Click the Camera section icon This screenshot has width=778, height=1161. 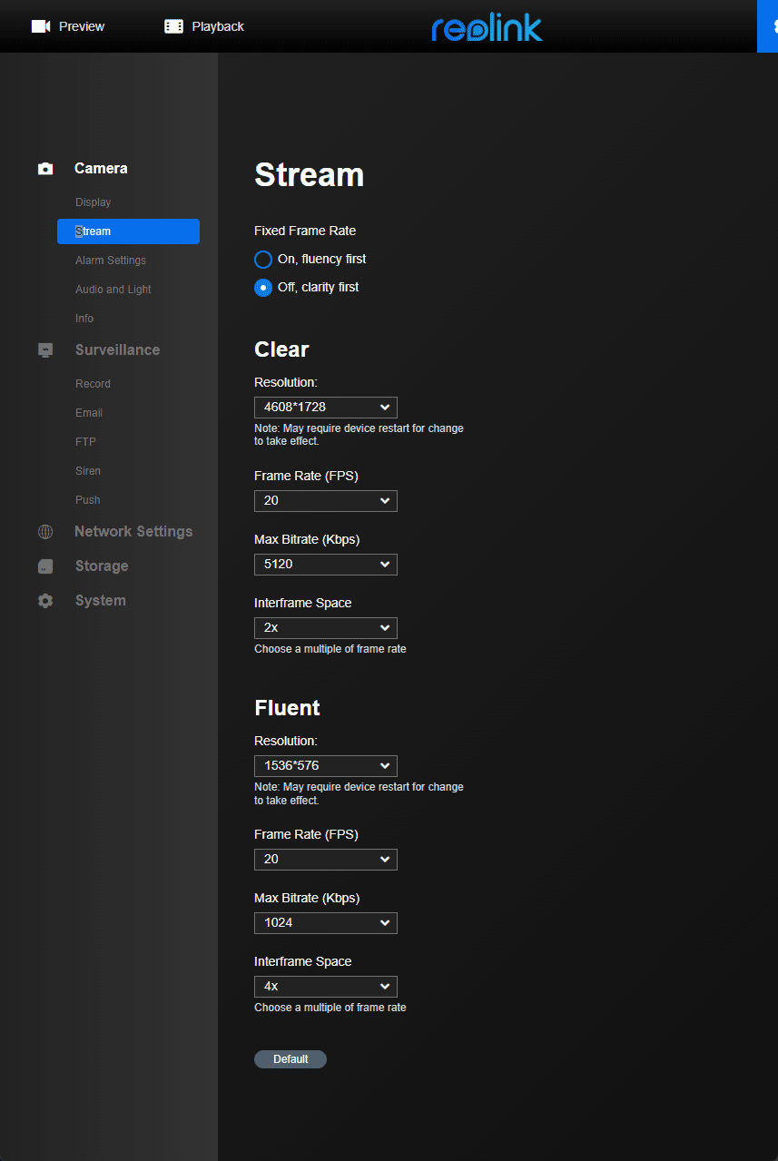point(45,169)
